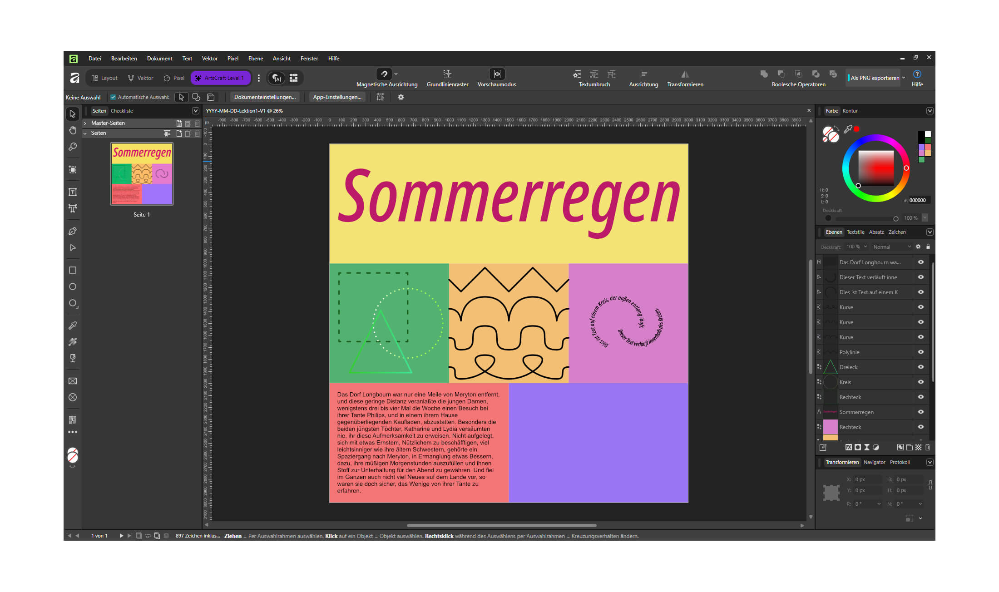
Task: Open the rotation R dropdown in Transformieren
Action: pyautogui.click(x=879, y=504)
